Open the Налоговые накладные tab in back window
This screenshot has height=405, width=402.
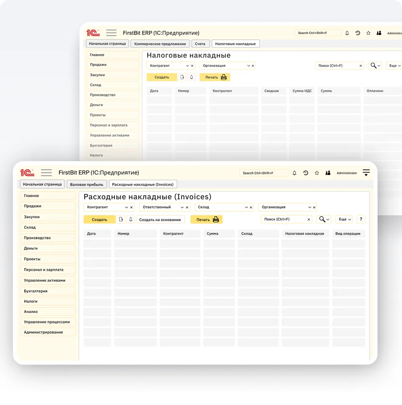tap(235, 44)
